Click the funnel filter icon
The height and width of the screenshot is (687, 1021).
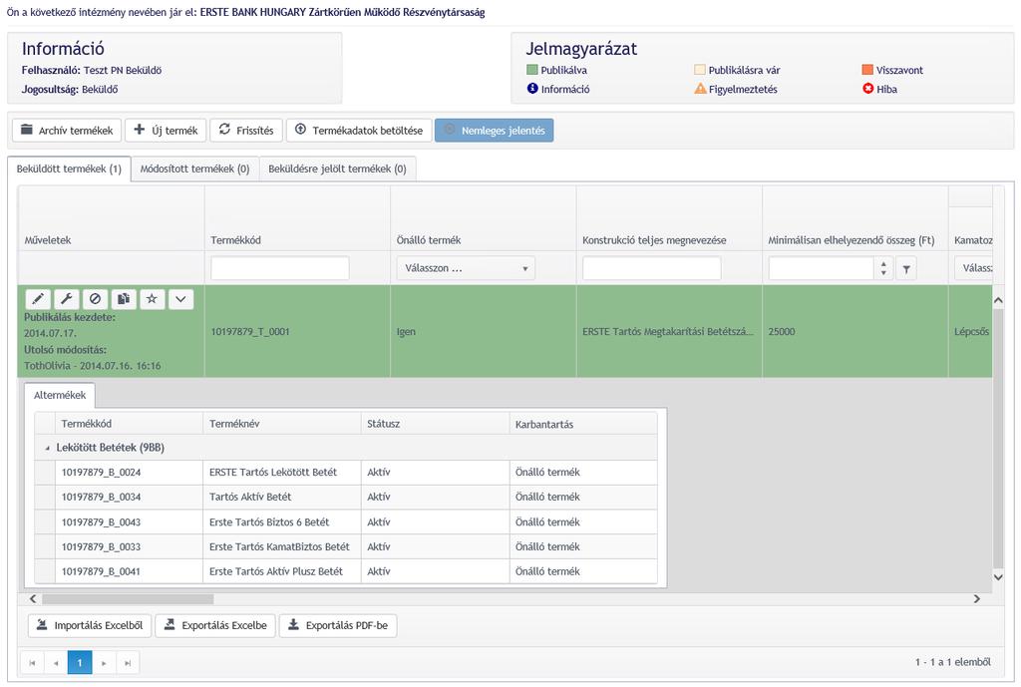tap(906, 268)
